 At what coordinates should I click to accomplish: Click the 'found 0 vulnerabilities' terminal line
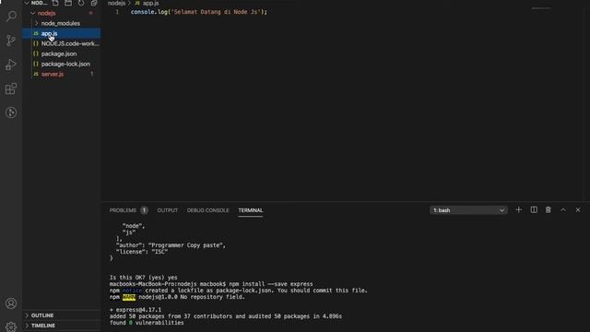(147, 323)
